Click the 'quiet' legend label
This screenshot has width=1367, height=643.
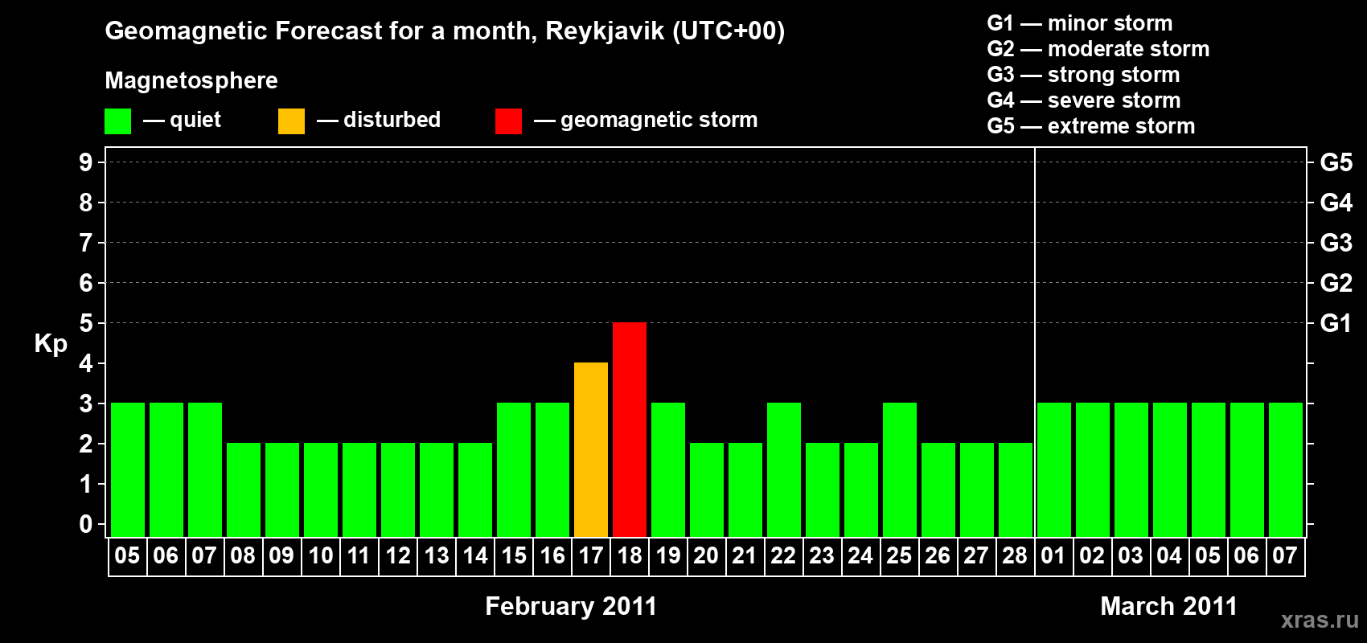[195, 120]
